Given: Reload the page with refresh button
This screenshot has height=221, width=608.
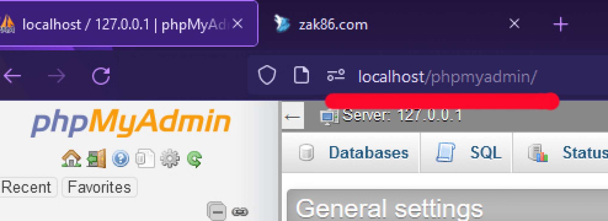Looking at the screenshot, I should 101,75.
